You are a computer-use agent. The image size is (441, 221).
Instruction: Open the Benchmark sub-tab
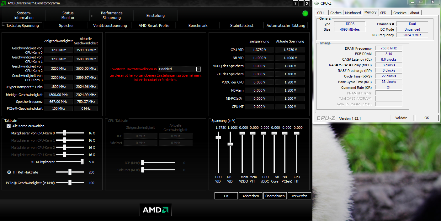tap(198, 26)
